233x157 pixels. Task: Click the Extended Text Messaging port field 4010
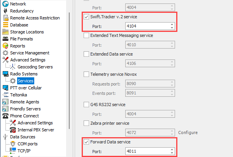pos(150,45)
